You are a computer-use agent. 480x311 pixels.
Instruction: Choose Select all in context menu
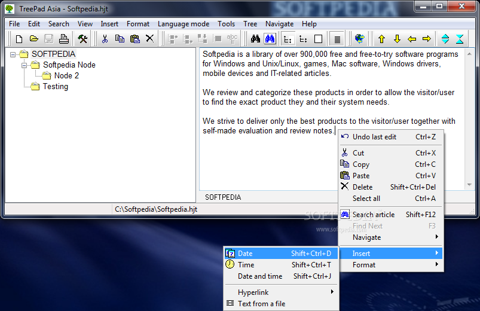point(391,198)
